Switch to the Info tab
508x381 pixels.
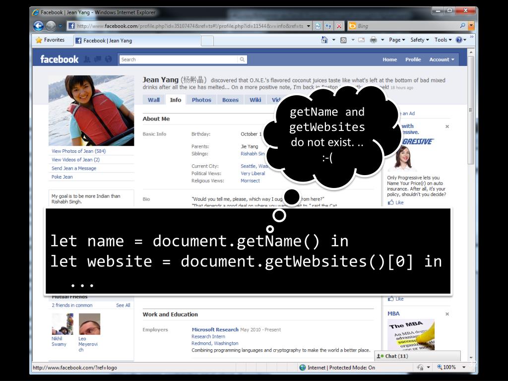[x=176, y=100]
